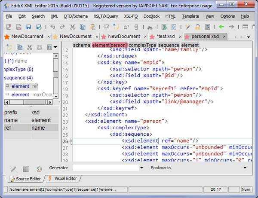This screenshot has width=258, height=198.
Task: Switch to the *test.xsd tab
Action: 166,37
